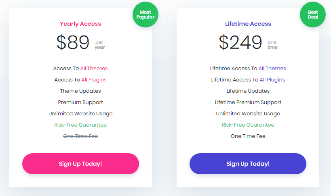
Task: Click One Time Fee in the Lifetime plan
Action: (248, 136)
